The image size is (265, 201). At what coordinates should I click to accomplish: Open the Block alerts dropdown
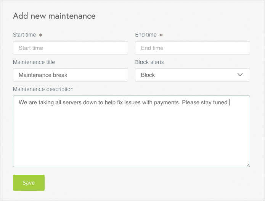193,75
